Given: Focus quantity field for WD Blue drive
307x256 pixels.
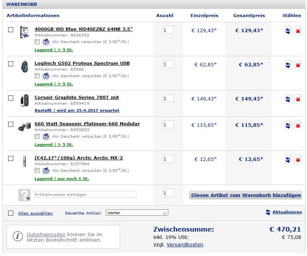Looking at the screenshot, I should pos(168,30).
